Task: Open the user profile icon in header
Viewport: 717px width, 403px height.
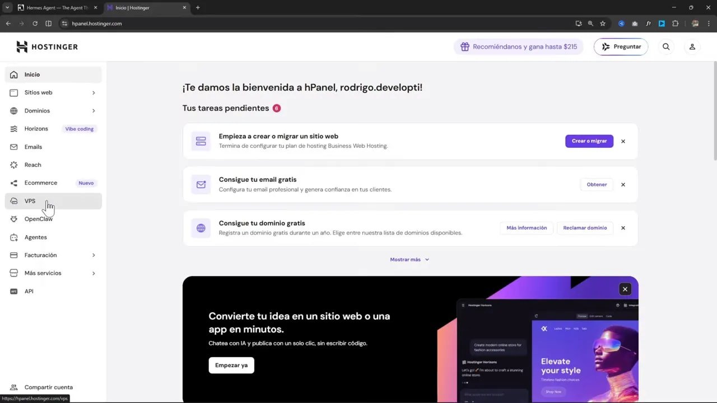Action: pyautogui.click(x=692, y=46)
